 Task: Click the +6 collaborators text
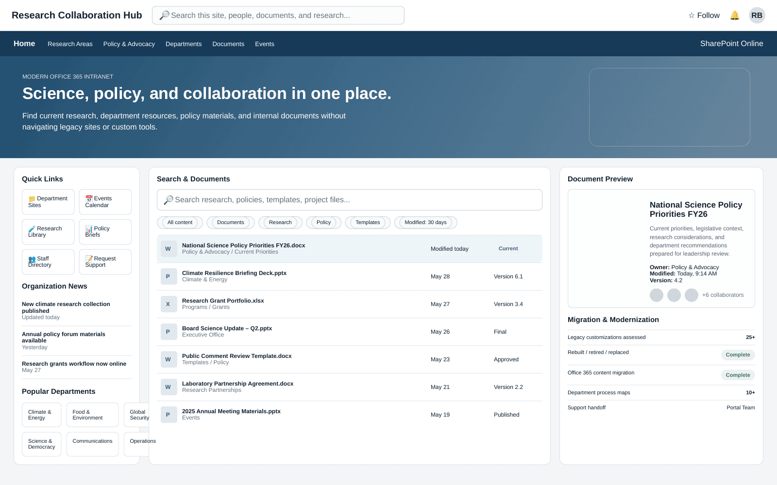pos(723,295)
